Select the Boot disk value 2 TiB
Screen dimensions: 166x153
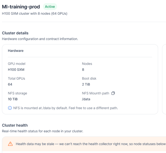(x=86, y=84)
